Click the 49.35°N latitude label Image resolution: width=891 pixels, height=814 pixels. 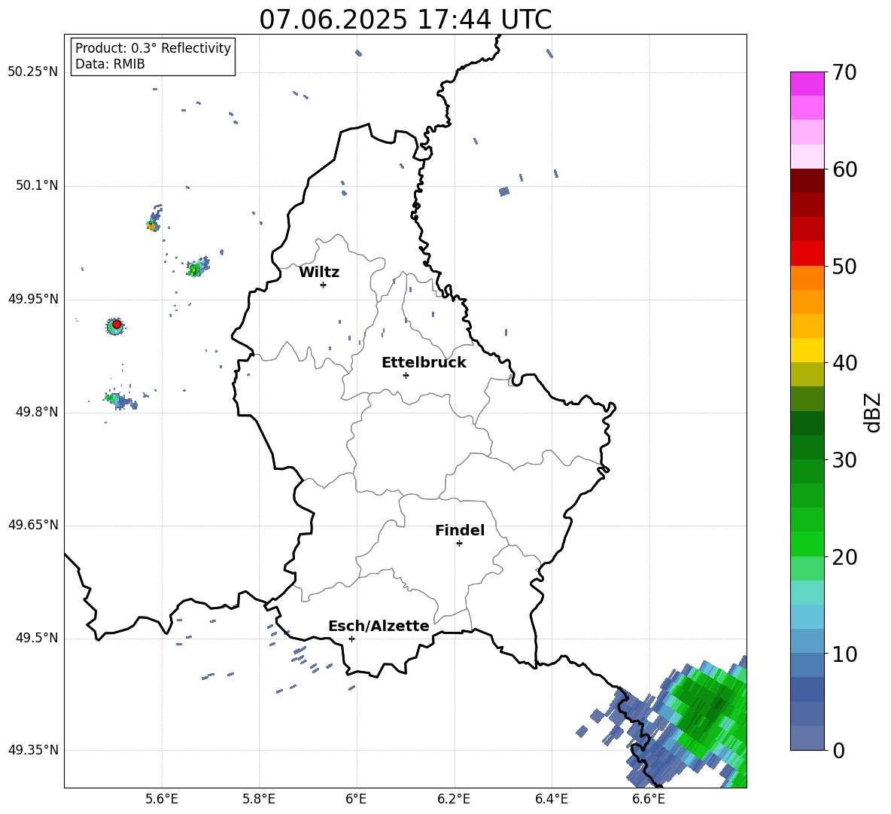[x=33, y=750]
